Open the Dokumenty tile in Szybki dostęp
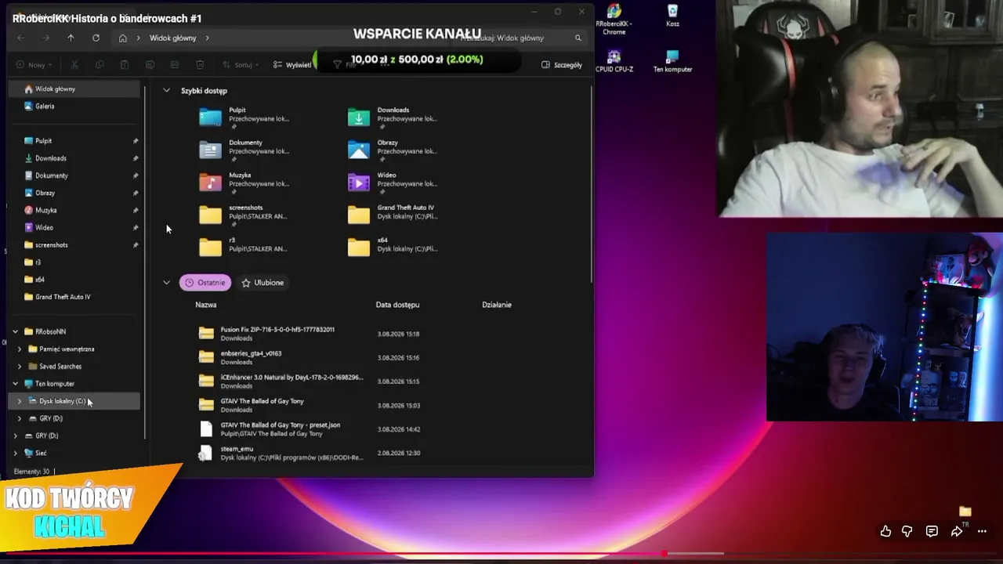This screenshot has width=1003, height=564. [244, 150]
